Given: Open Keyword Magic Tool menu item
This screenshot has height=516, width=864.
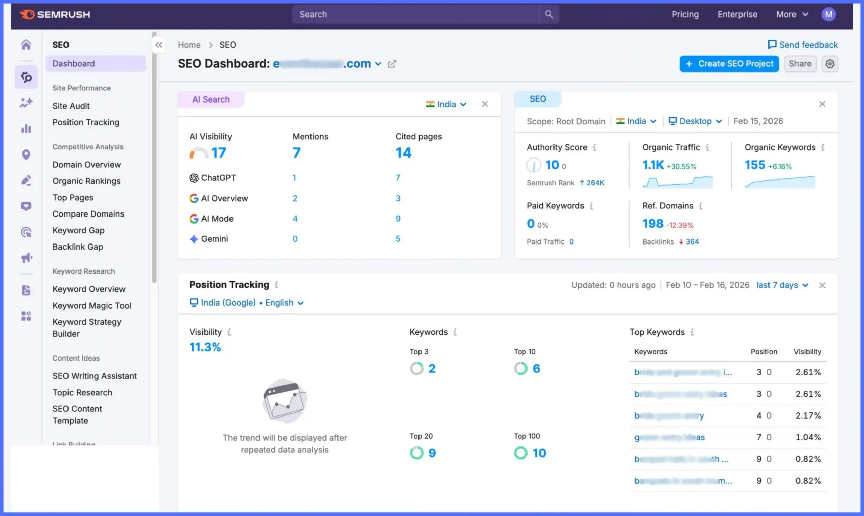Looking at the screenshot, I should 92,305.
